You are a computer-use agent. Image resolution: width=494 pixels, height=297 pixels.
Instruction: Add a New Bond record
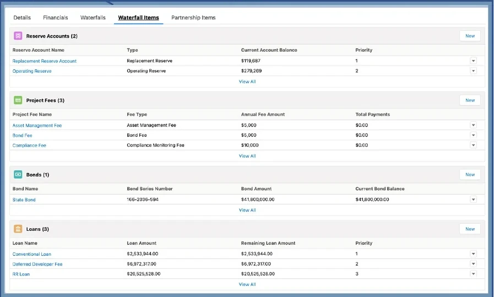(470, 175)
